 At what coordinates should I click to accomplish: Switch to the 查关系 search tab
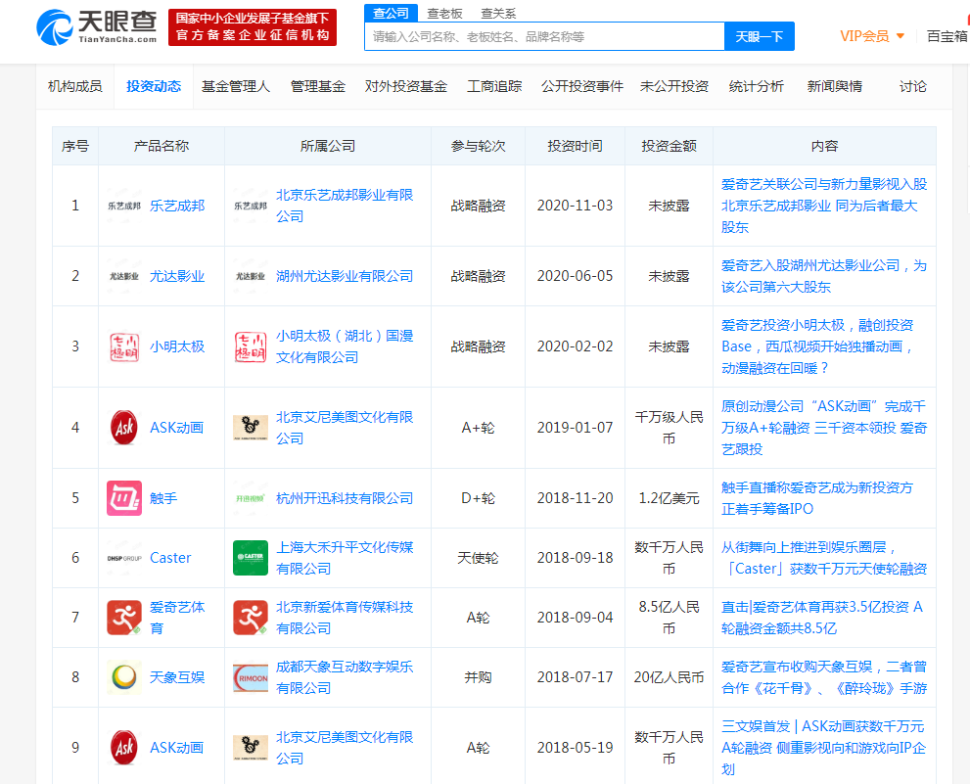point(498,14)
